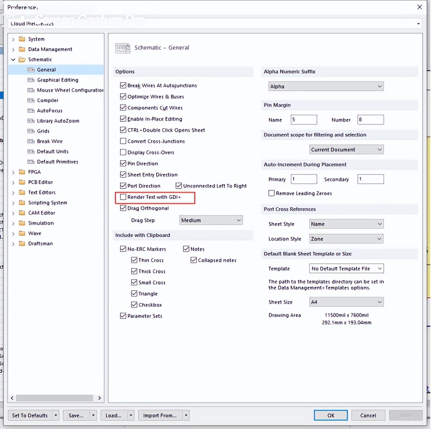Select the Default Primitives page icon

coord(31,161)
